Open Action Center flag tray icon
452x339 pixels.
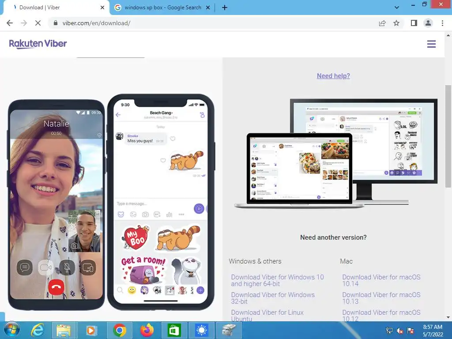[411, 331]
